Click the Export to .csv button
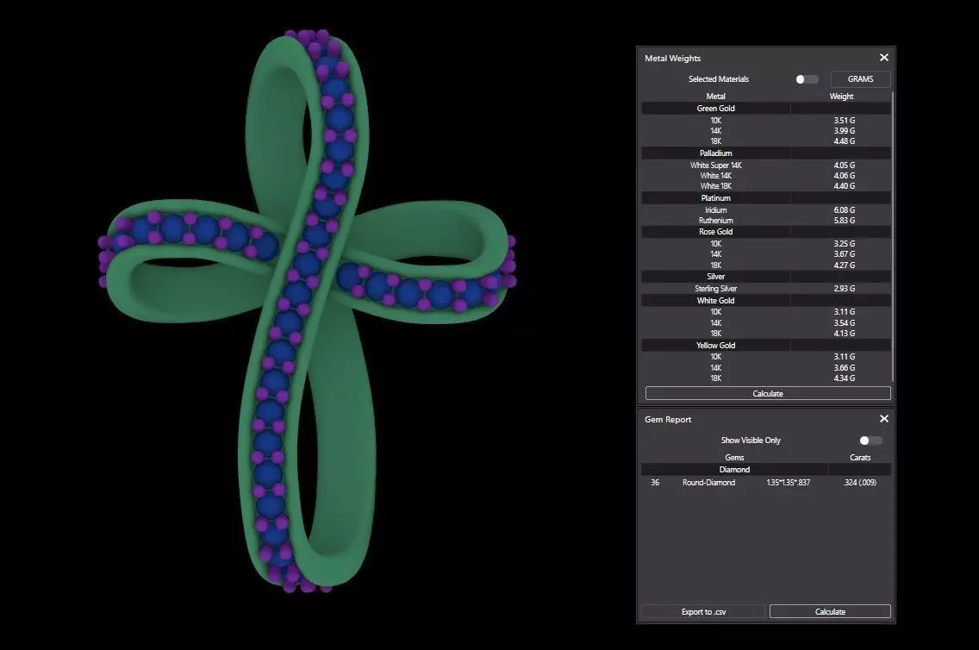 (703, 611)
